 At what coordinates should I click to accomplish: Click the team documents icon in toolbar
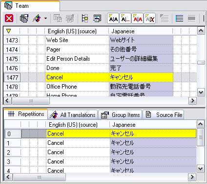(x=24, y=18)
